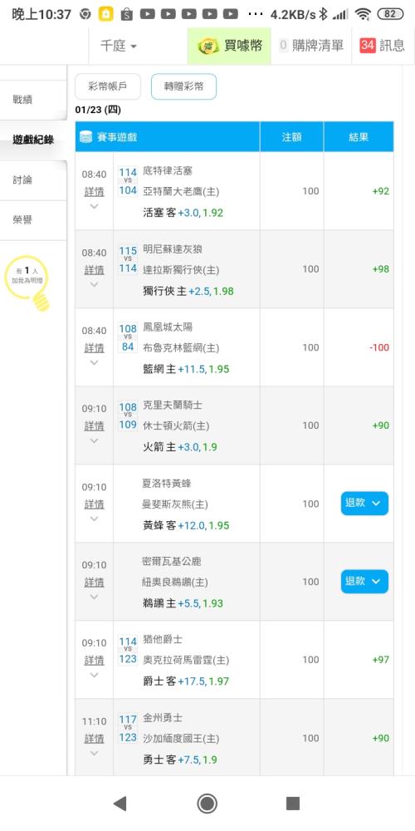Image resolution: width=415 pixels, height=831 pixels.
Task: Open the 詳情 link for the Warriors game
Action: coord(94,738)
